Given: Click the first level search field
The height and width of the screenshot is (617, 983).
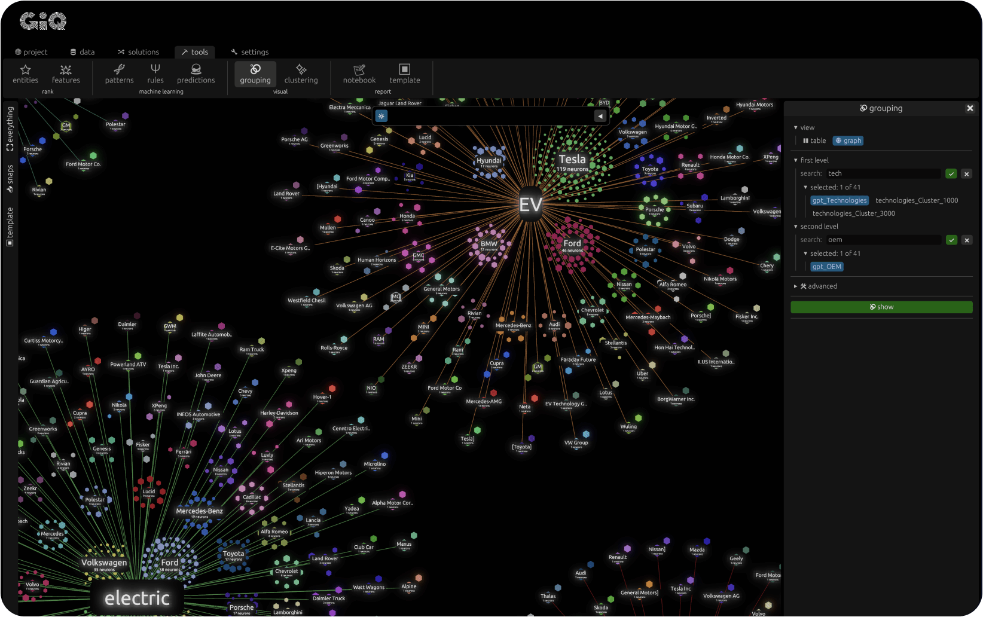Looking at the screenshot, I should (x=883, y=173).
